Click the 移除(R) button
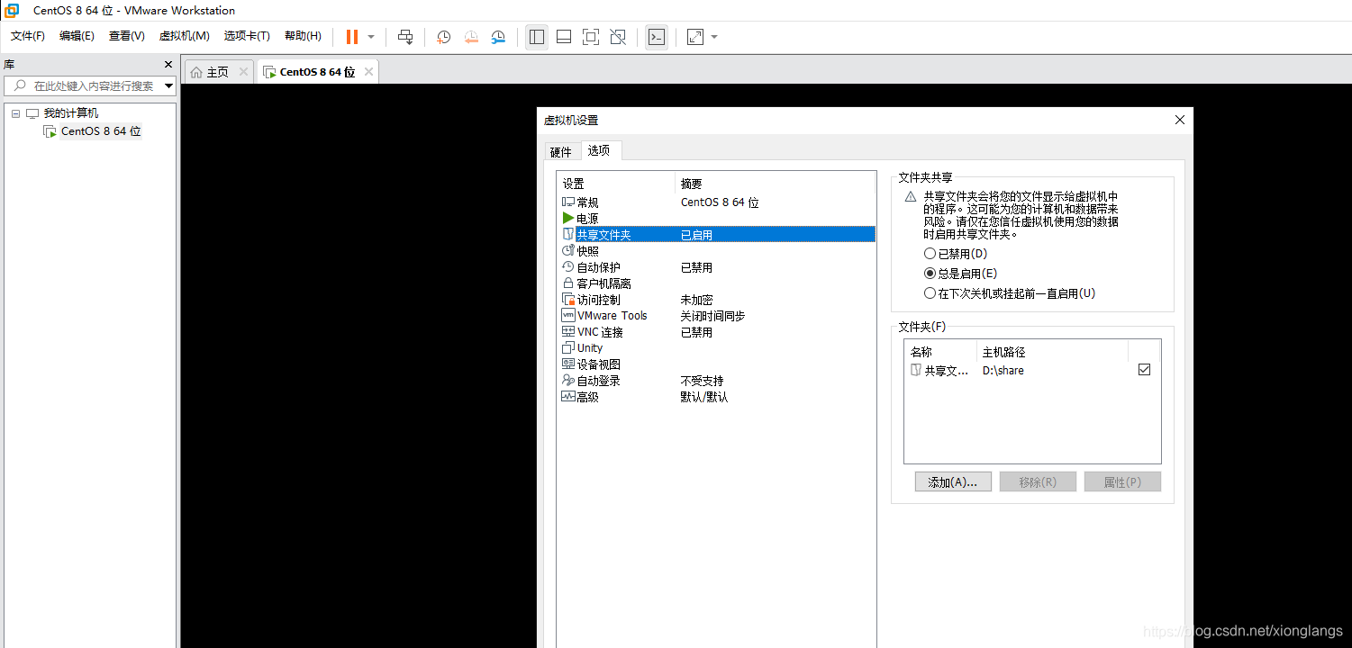 tap(1038, 481)
